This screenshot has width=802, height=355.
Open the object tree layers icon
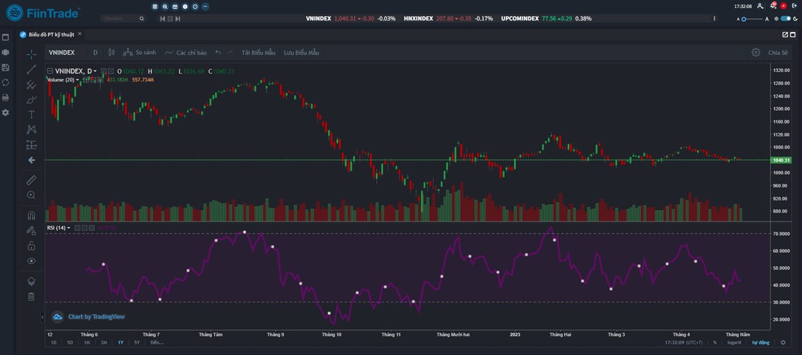(31, 281)
